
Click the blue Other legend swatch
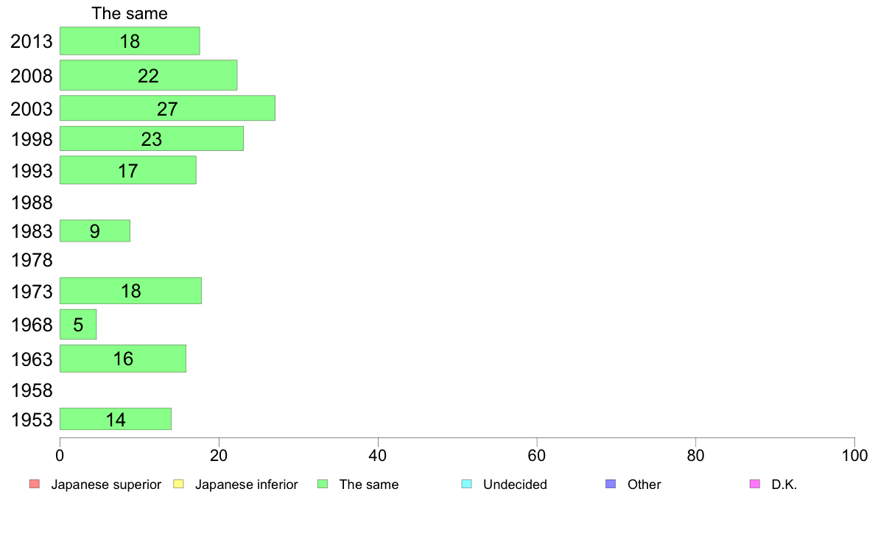point(611,484)
